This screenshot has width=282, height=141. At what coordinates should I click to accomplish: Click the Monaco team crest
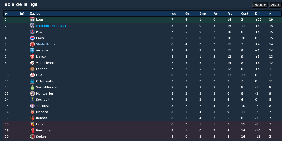pos(32,112)
